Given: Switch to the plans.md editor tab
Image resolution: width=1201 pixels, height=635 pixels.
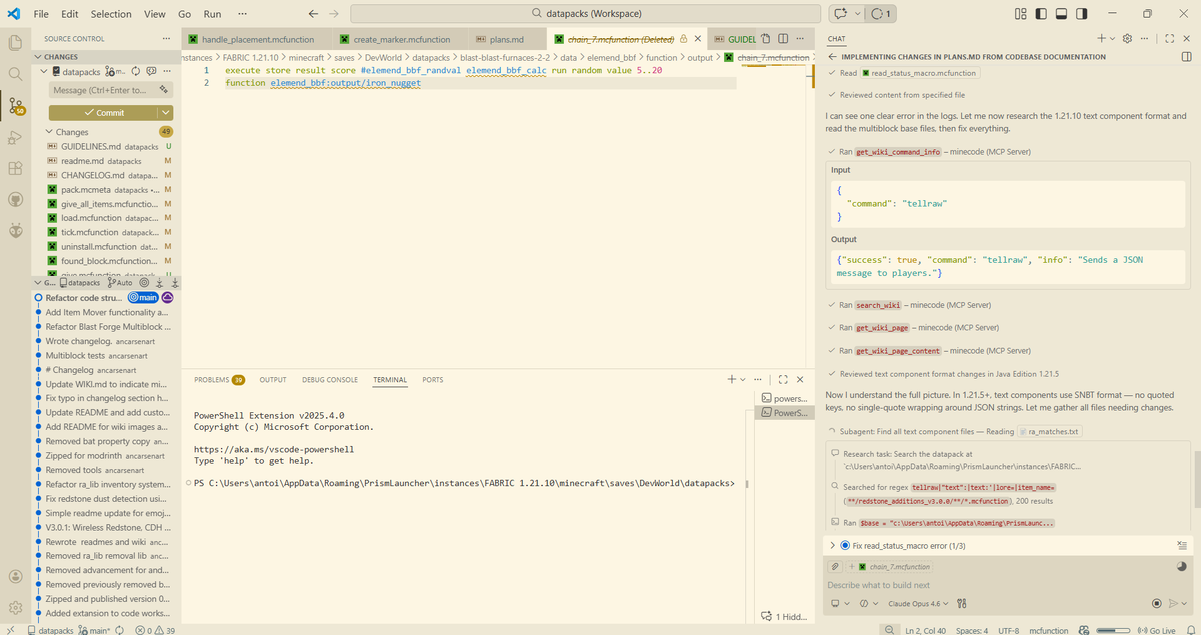Looking at the screenshot, I should pyautogui.click(x=506, y=39).
